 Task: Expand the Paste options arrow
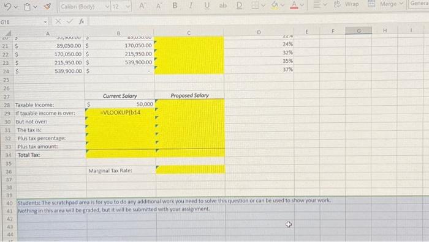coord(35,7)
